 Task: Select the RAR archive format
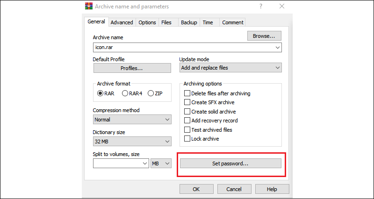[106, 93]
